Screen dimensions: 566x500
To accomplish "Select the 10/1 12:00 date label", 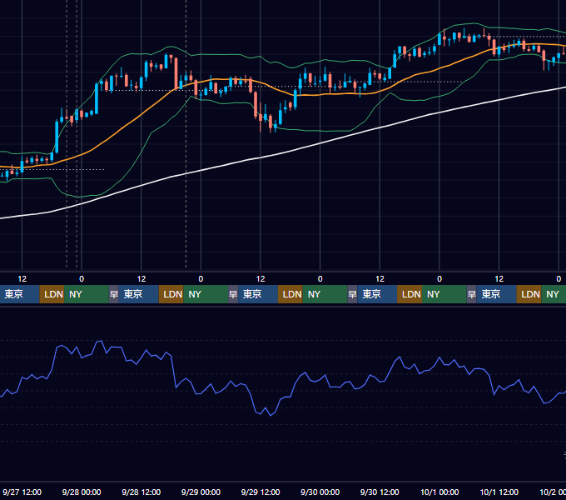I will pyautogui.click(x=499, y=492).
